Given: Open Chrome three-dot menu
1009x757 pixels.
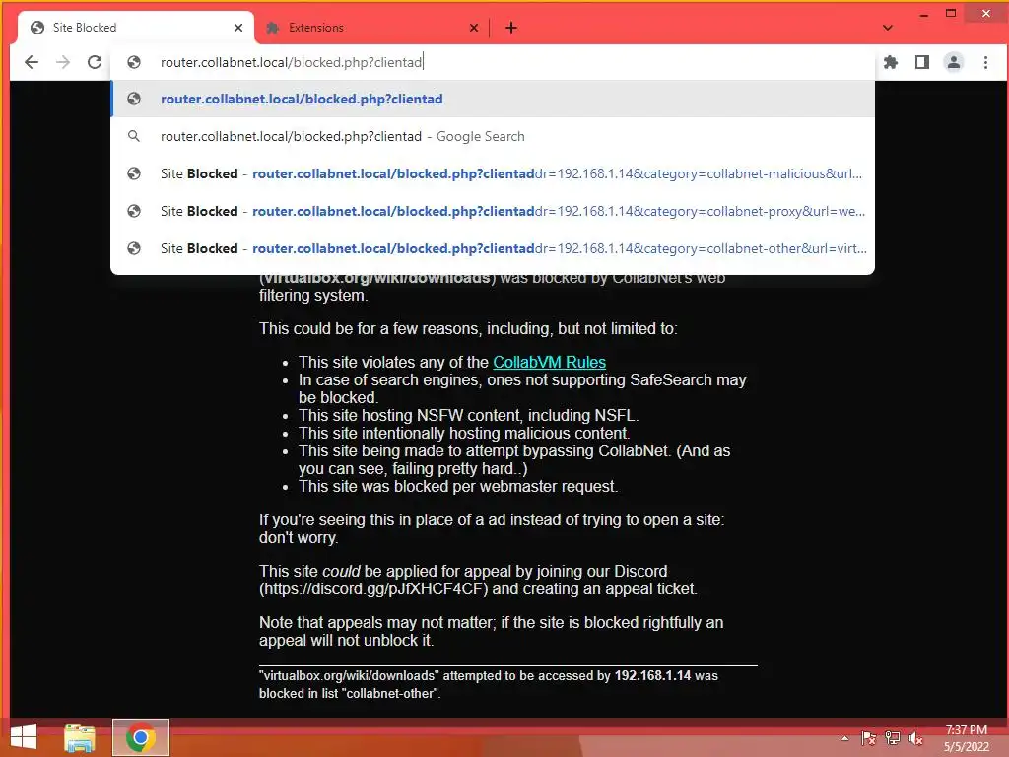Looking at the screenshot, I should (x=985, y=62).
